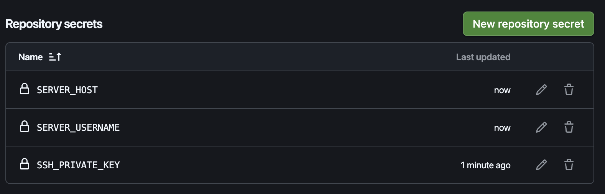
Task: Select the SSH_PRIVATE_KEY secret name
Action: tap(78, 165)
